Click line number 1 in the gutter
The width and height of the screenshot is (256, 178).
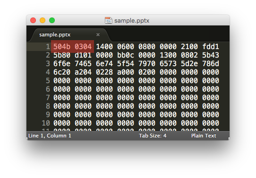[x=48, y=47]
